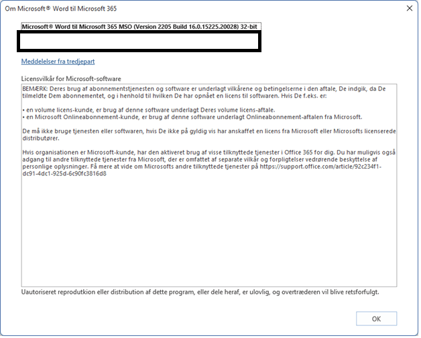The height and width of the screenshot is (338, 421).
Task: Click the 'en Microsoft Onlineabonnement-kunde' bullet line
Action: coord(192,117)
